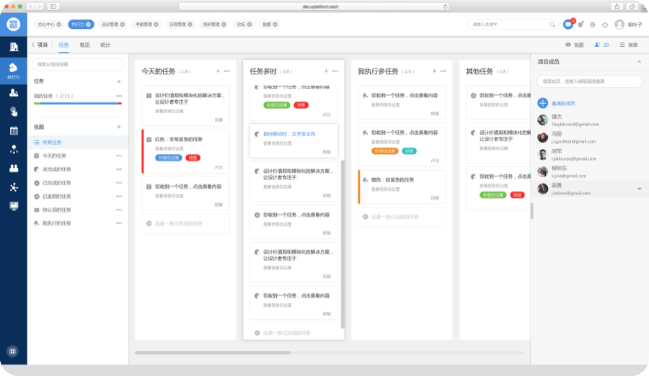
Task: Open options for 已完成的任务 sidebar view
Action: (119, 183)
